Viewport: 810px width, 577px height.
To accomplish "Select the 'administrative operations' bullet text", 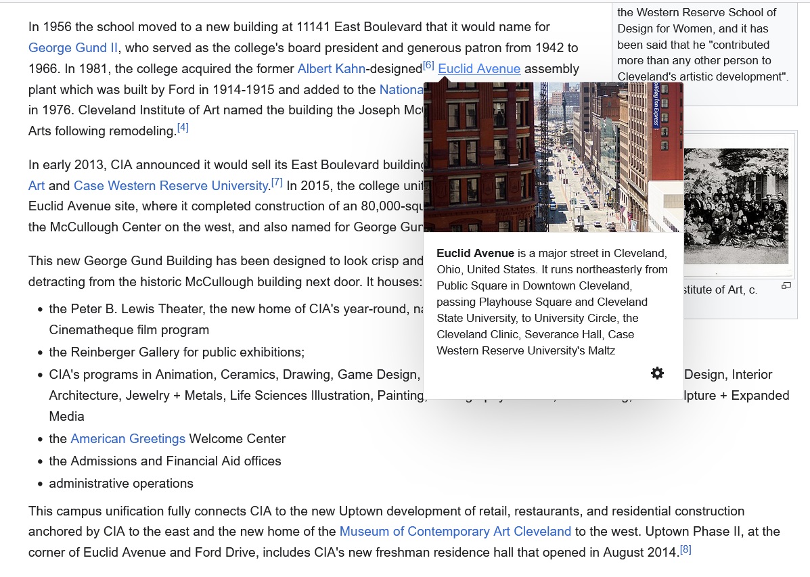I will pos(121,484).
